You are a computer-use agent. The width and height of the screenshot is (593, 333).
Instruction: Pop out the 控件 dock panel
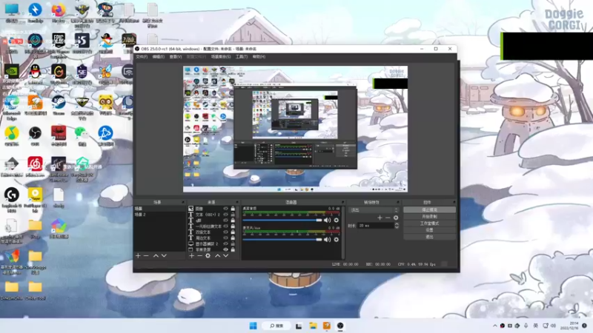pyautogui.click(x=454, y=202)
